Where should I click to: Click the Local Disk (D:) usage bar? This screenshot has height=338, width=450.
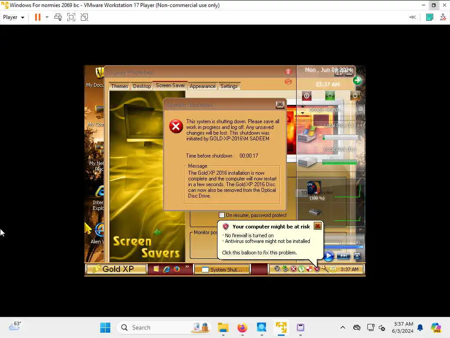pyautogui.click(x=340, y=163)
